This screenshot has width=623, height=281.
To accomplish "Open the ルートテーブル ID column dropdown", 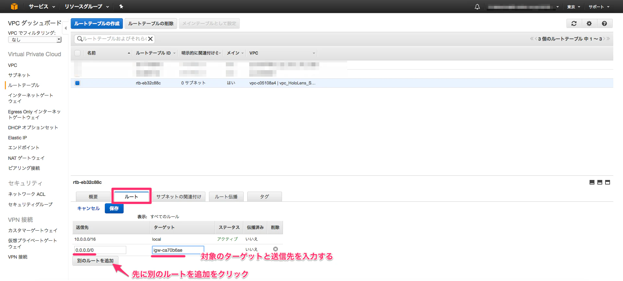I will pos(174,53).
